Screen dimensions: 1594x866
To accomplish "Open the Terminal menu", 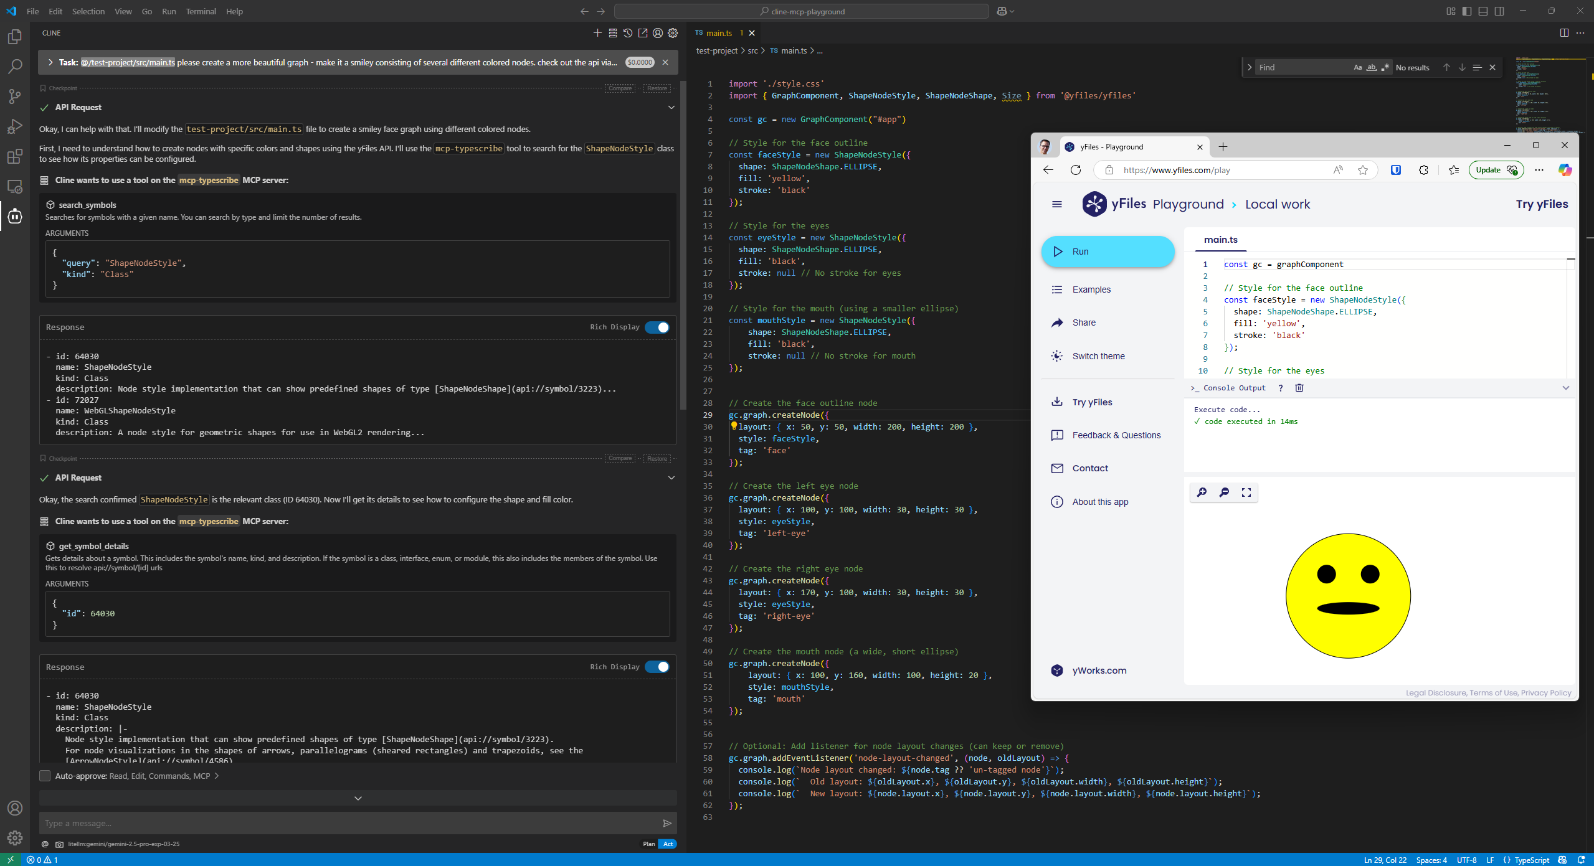I will (201, 11).
